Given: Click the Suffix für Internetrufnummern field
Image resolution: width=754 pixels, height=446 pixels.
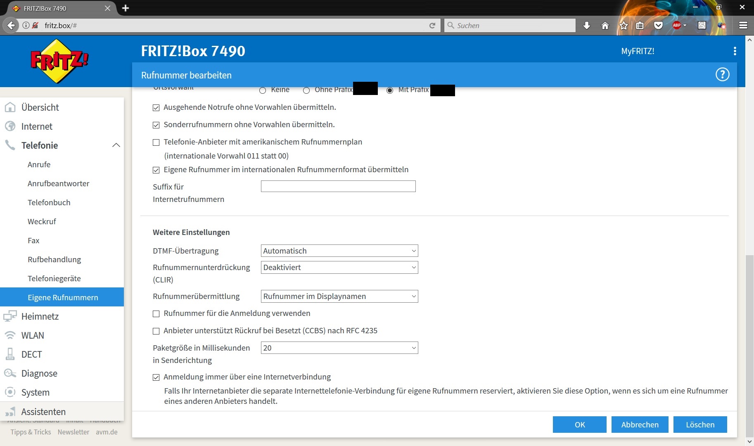Looking at the screenshot, I should 338,186.
